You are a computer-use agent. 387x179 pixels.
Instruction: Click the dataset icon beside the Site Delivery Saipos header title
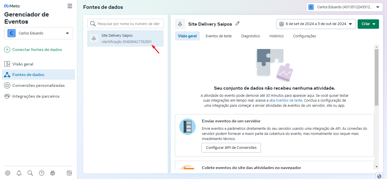180,24
